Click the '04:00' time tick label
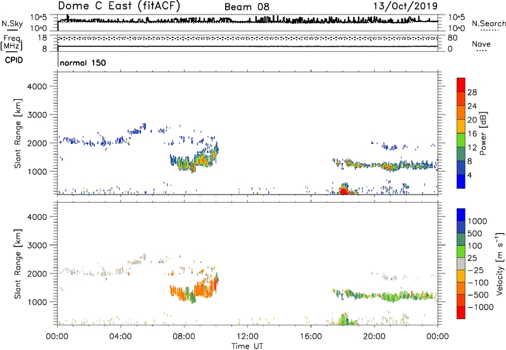Image resolution: width=506 pixels, height=350 pixels. [x=120, y=337]
